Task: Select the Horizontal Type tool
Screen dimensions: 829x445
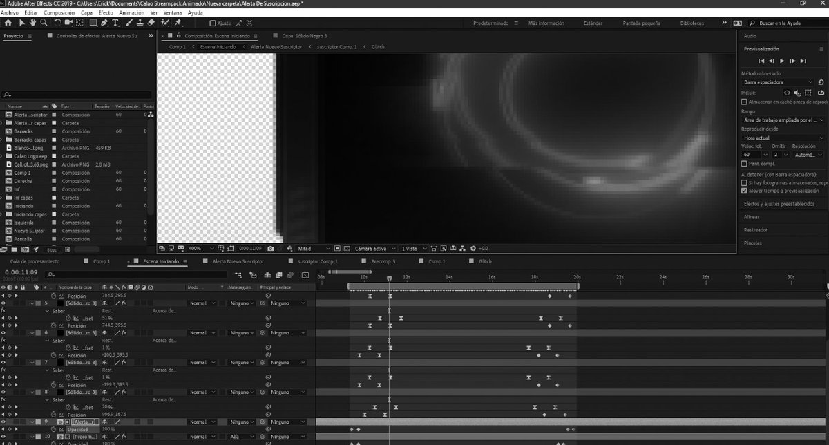Action: tap(115, 22)
